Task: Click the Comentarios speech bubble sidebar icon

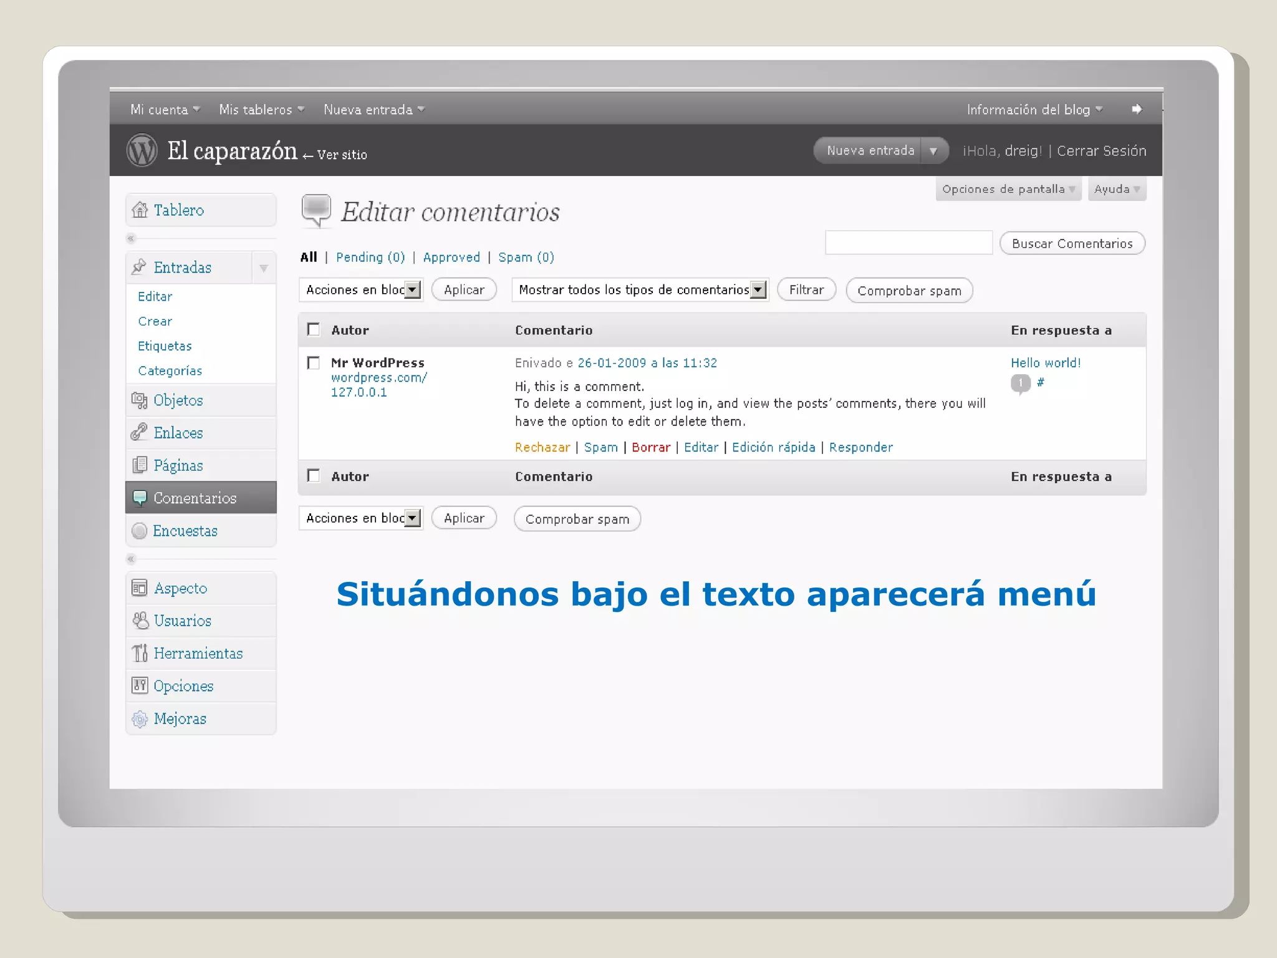Action: [x=140, y=498]
